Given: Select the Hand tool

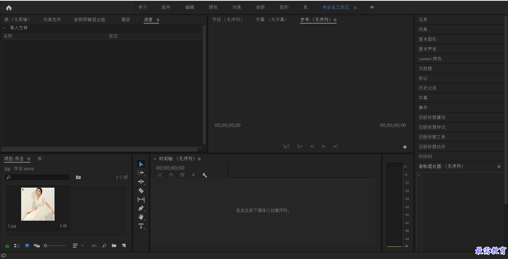Looking at the screenshot, I should [141, 217].
